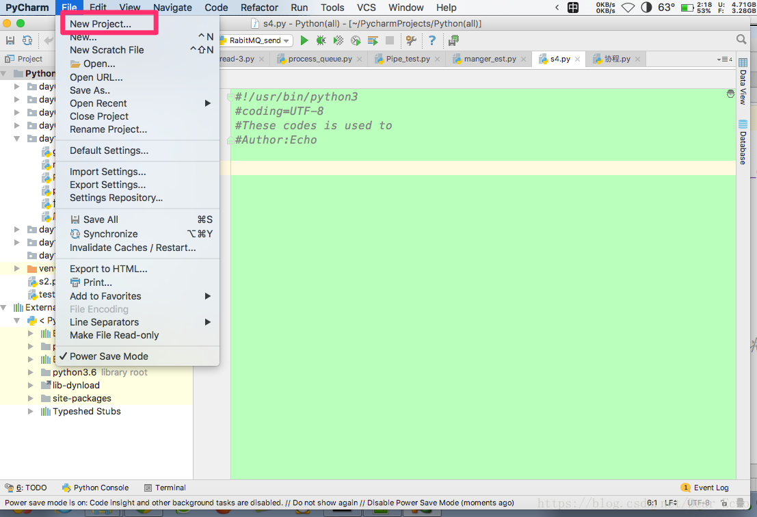Click the lock icon in the status bar
757x517 pixels.
coord(724,503)
